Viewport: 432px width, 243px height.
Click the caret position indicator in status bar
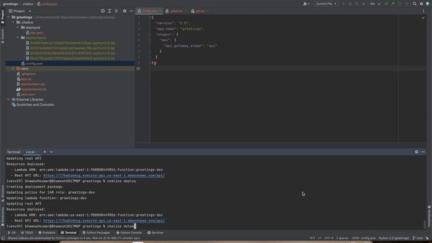click(x=312, y=238)
